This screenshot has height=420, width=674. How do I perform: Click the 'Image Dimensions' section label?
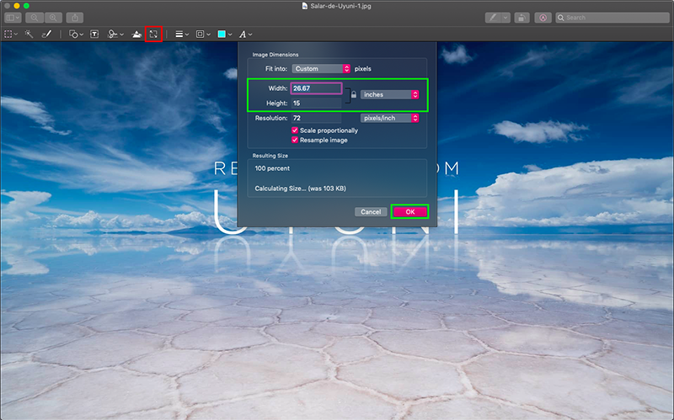point(275,55)
